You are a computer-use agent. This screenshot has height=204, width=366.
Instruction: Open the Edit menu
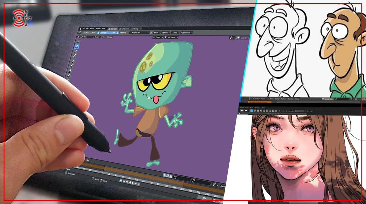(87, 28)
